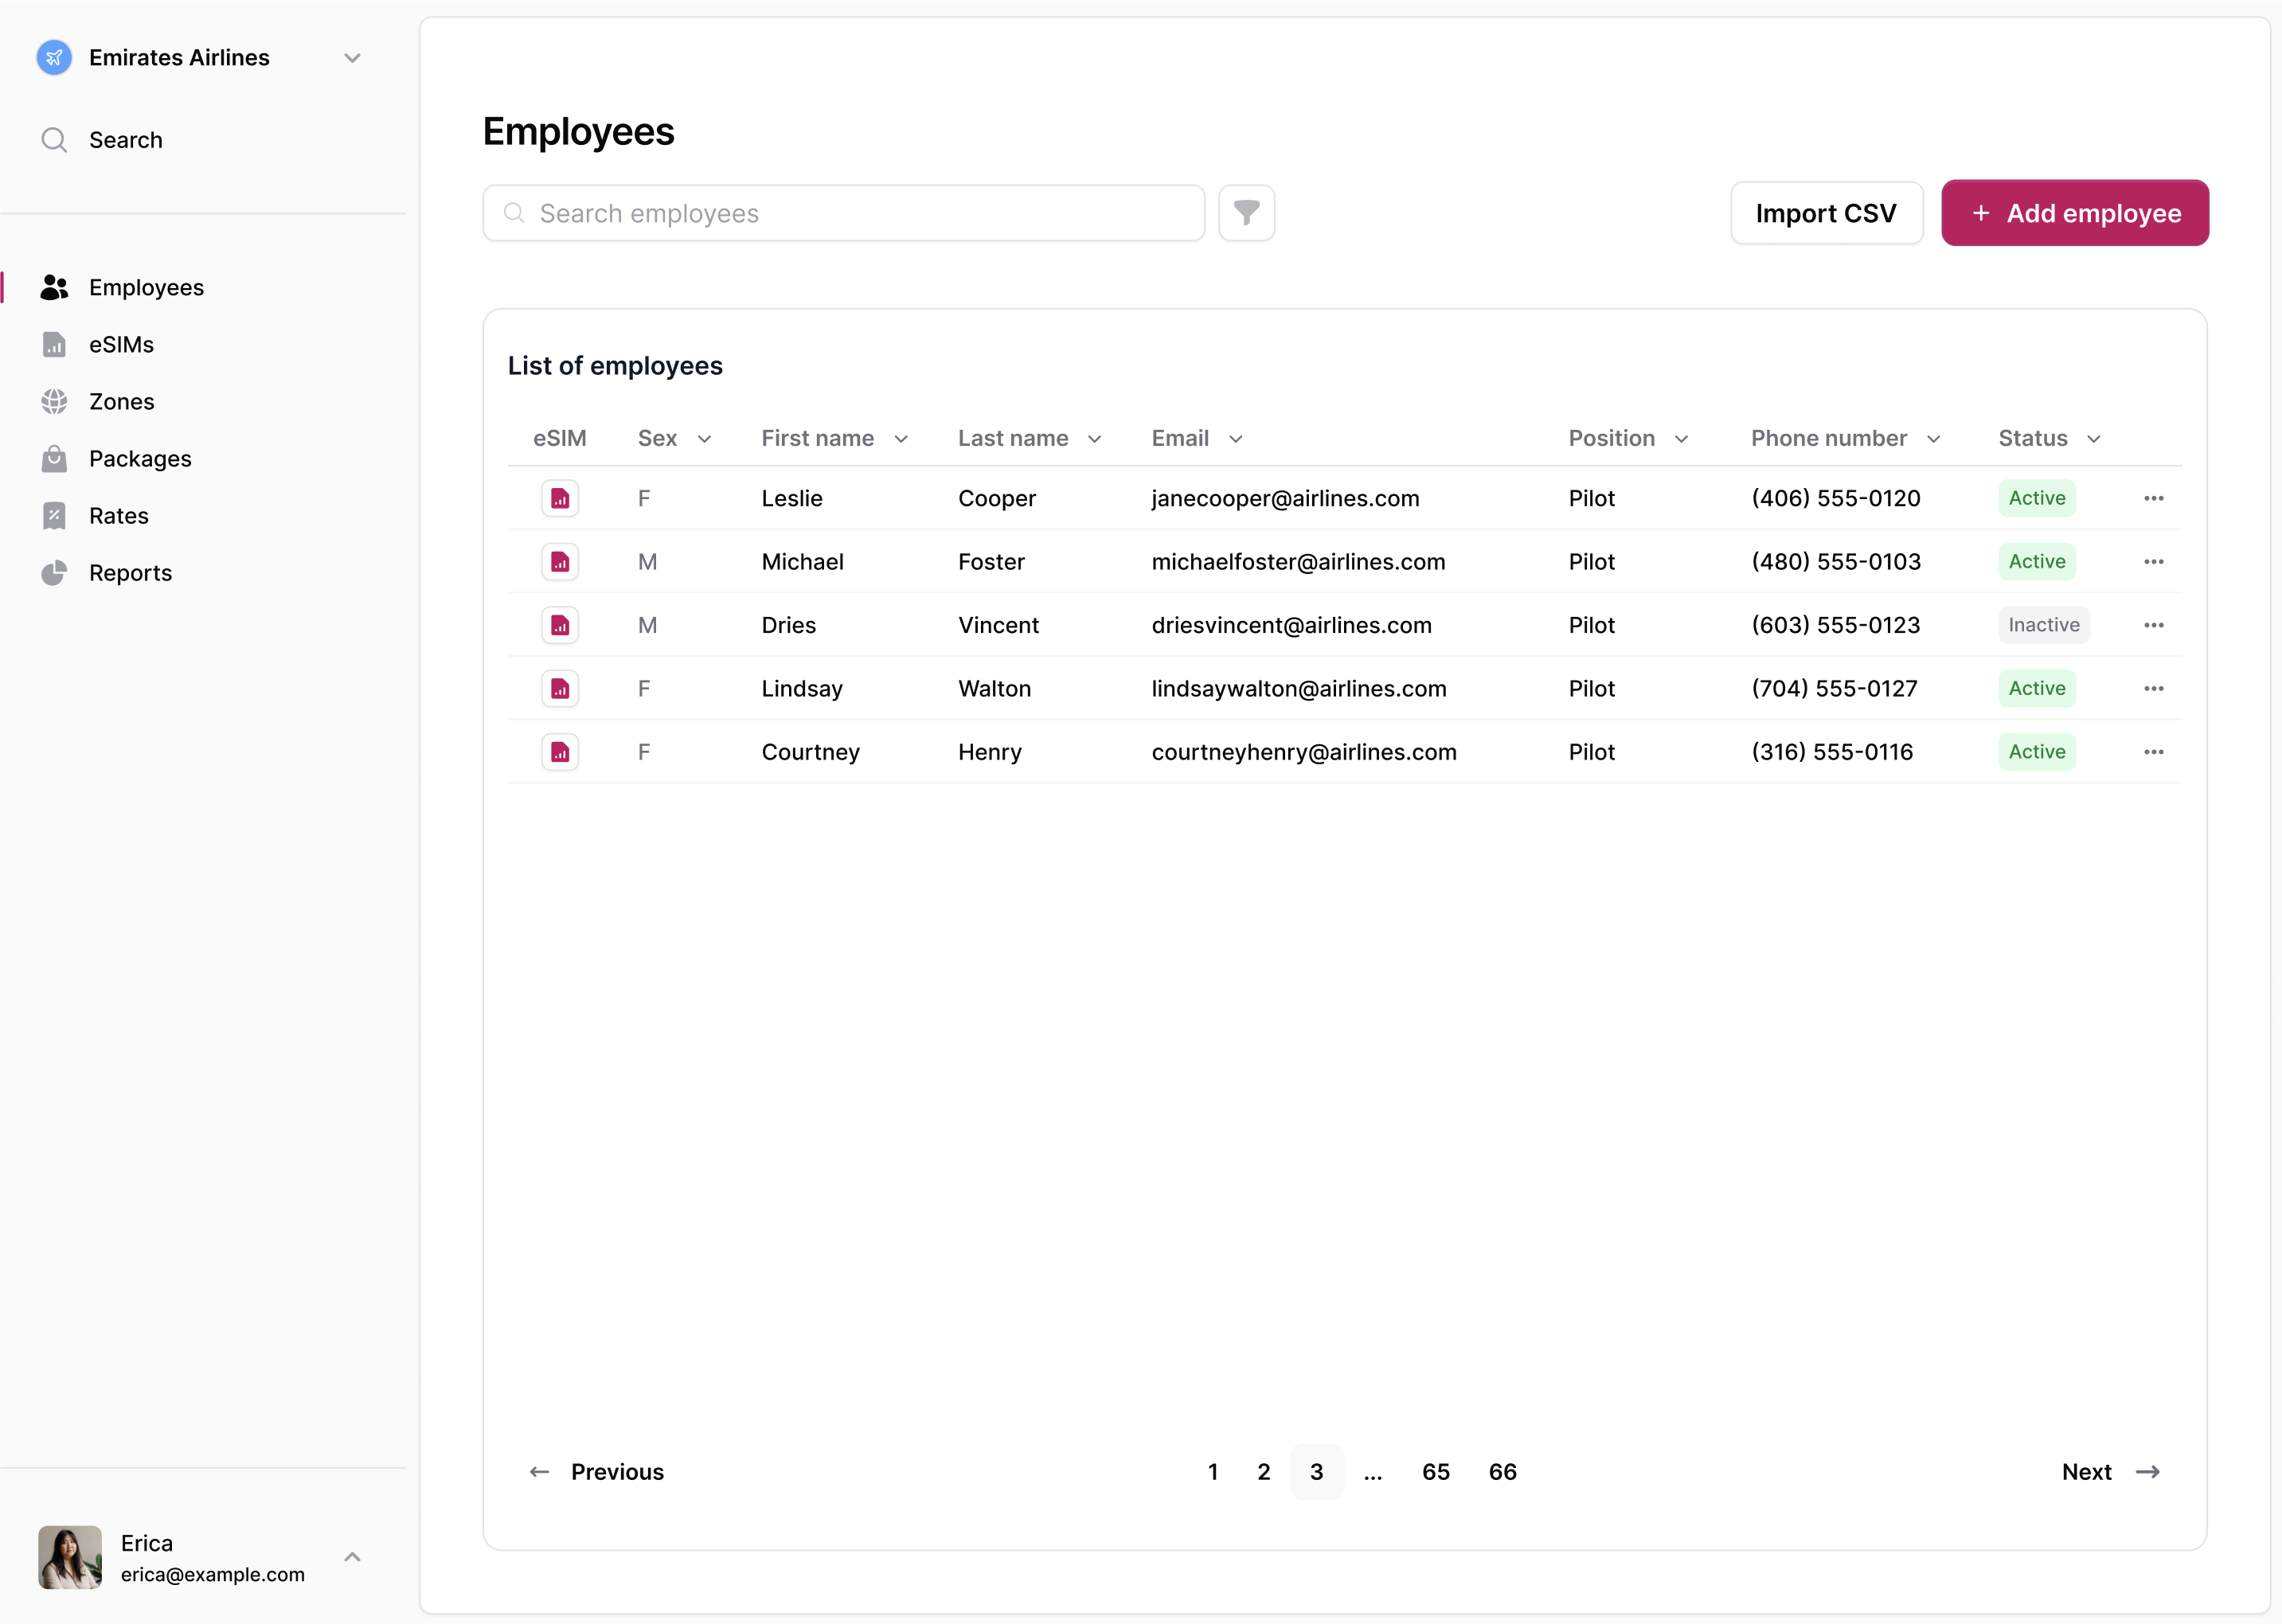The height and width of the screenshot is (1624, 2282).
Task: Open more options for Courtney Henry row
Action: coord(2154,752)
